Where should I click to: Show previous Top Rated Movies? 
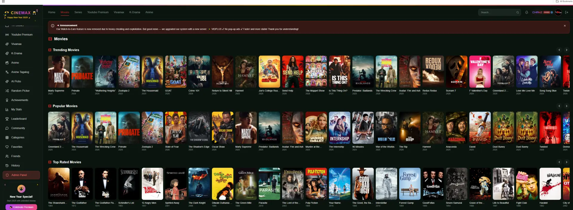click(559, 162)
